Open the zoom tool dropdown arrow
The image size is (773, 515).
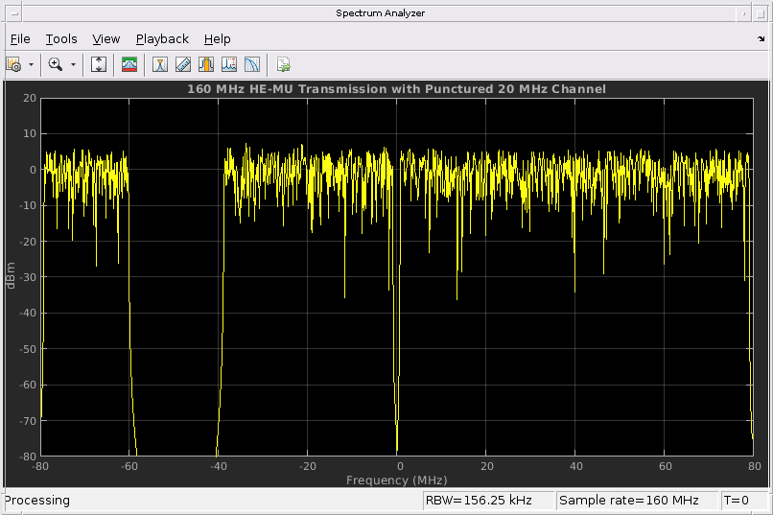click(73, 64)
